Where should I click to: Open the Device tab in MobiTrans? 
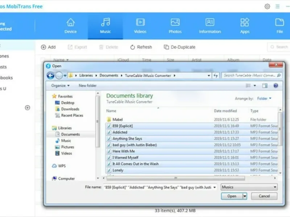[70, 26]
